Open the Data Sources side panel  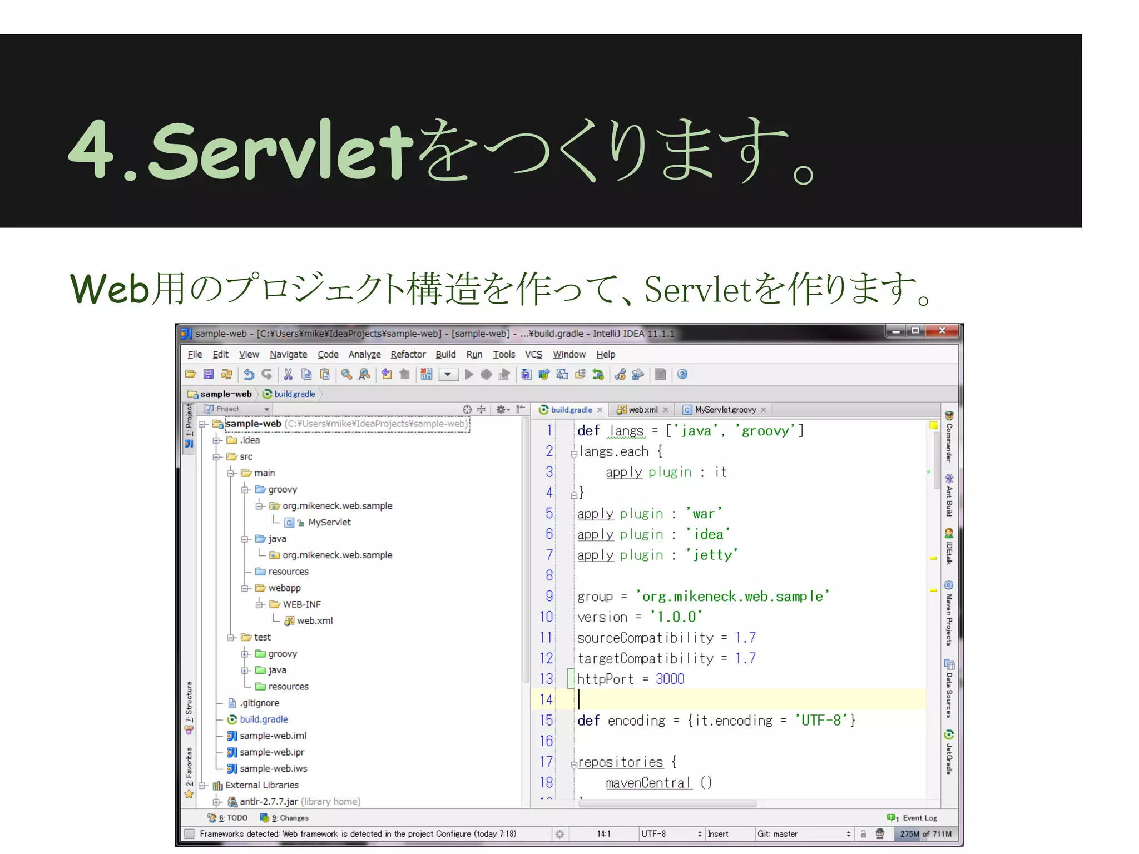click(949, 689)
